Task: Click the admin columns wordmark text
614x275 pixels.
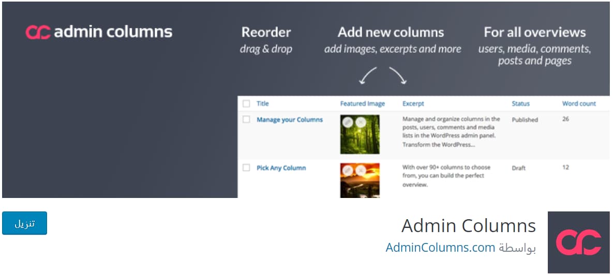Action: pos(113,32)
